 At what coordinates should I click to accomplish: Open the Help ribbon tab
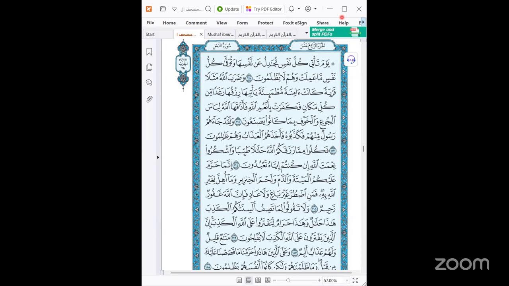(344, 23)
